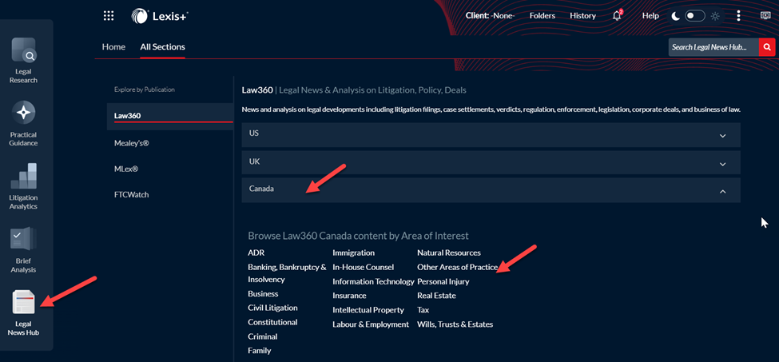Open Natural Resources link
This screenshot has height=362, width=779.
tap(449, 253)
